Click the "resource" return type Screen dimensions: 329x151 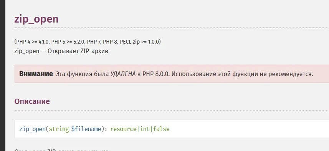tap(123, 129)
